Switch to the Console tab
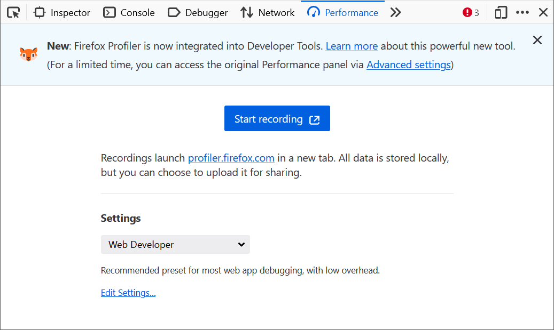This screenshot has height=330, width=554. [x=129, y=13]
